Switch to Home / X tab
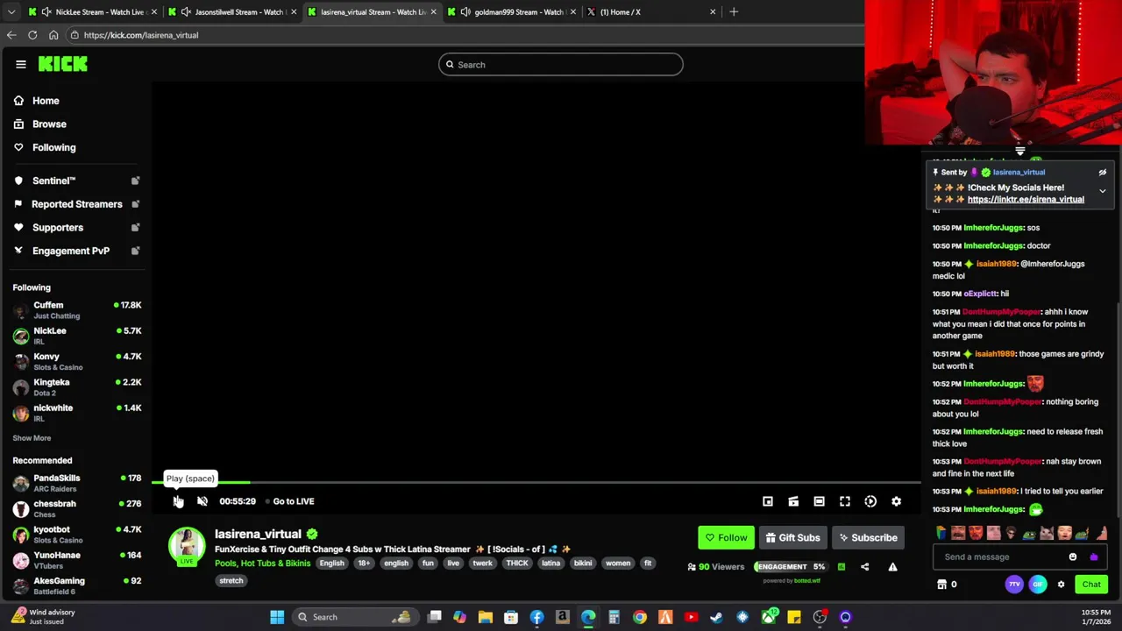1122x631 pixels. pyautogui.click(x=651, y=11)
